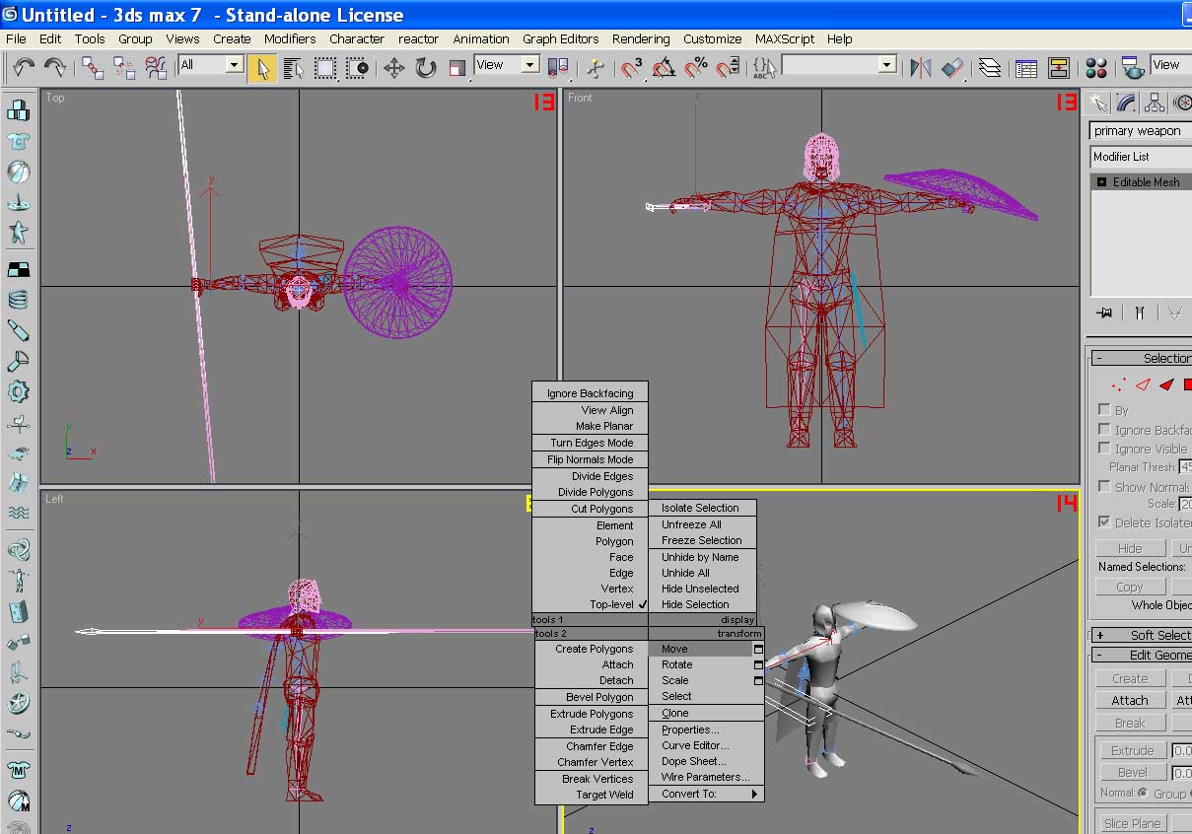Click the Align tool
Screen dimensions: 1192x834
951,67
